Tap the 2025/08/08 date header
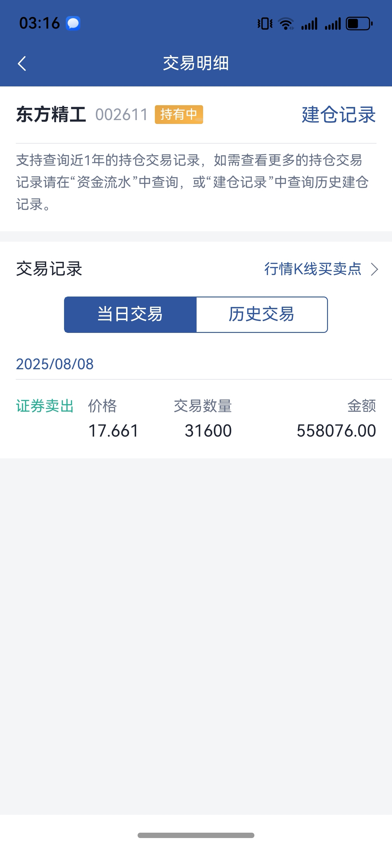The height and width of the screenshot is (844, 392). (55, 364)
